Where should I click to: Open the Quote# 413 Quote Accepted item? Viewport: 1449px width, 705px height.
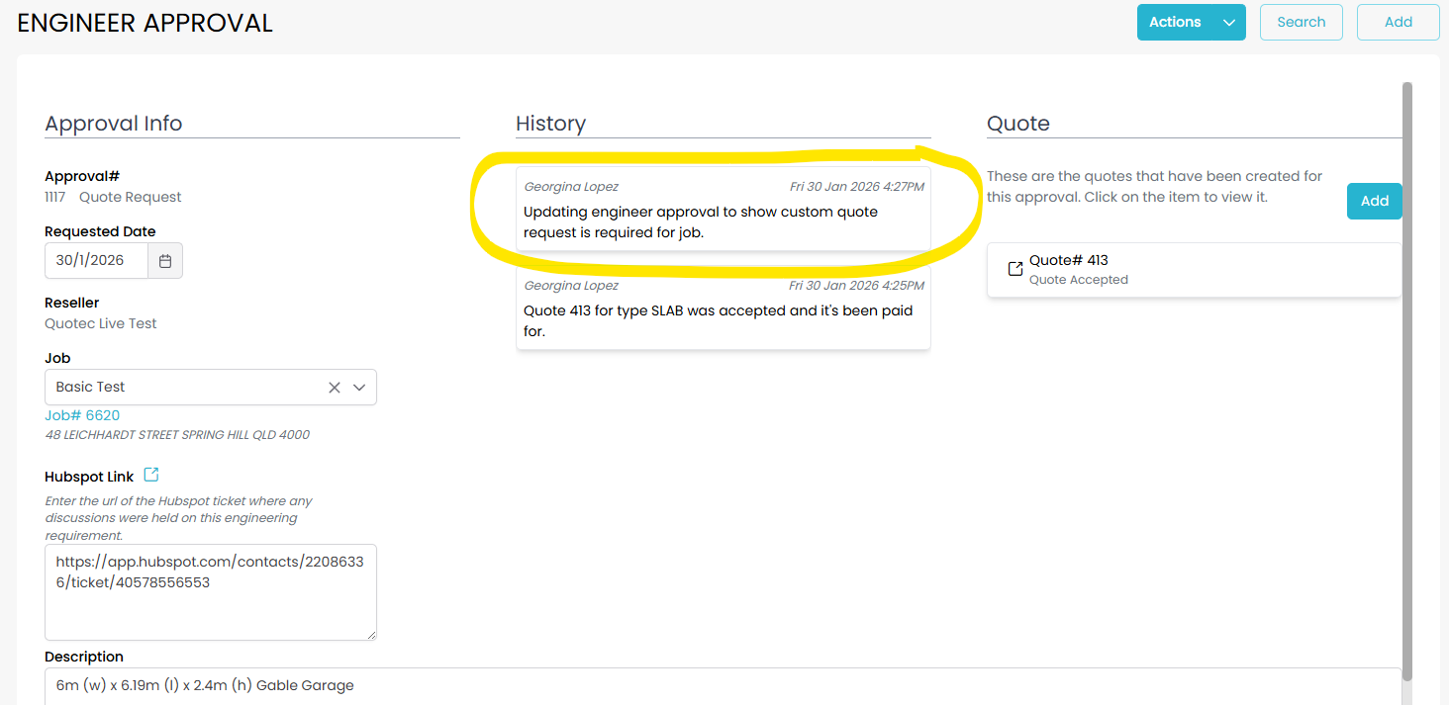click(1193, 269)
